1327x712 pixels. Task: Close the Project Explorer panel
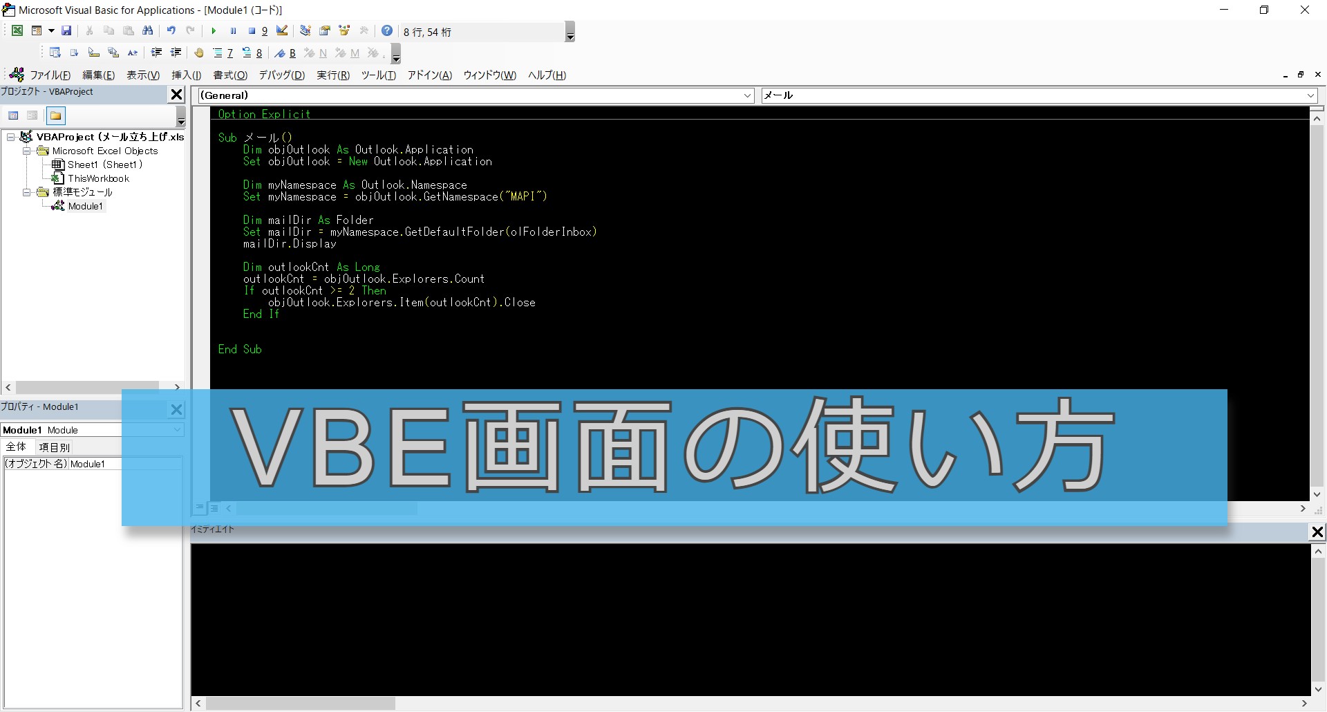(x=177, y=95)
